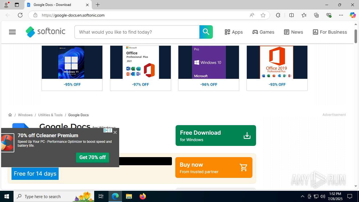Screen dimensions: 359x202
Task: Click the address bar URL
Action: 73,15
